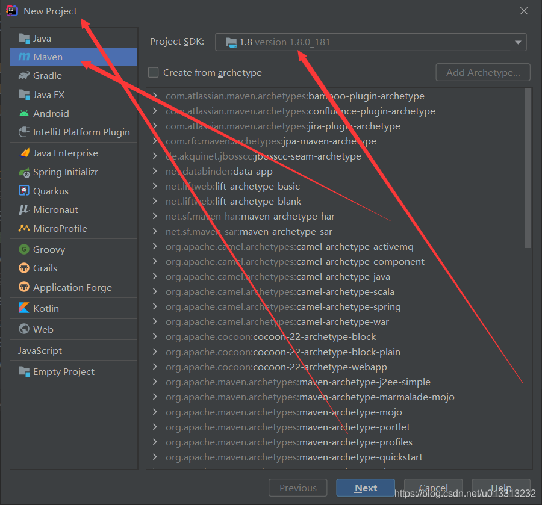The image size is (542, 505).
Task: Expand the camel-archetype-component archetype
Action: [x=155, y=261]
